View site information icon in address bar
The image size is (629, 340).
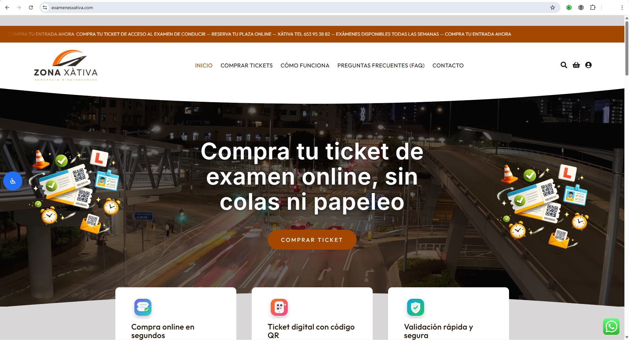(45, 8)
